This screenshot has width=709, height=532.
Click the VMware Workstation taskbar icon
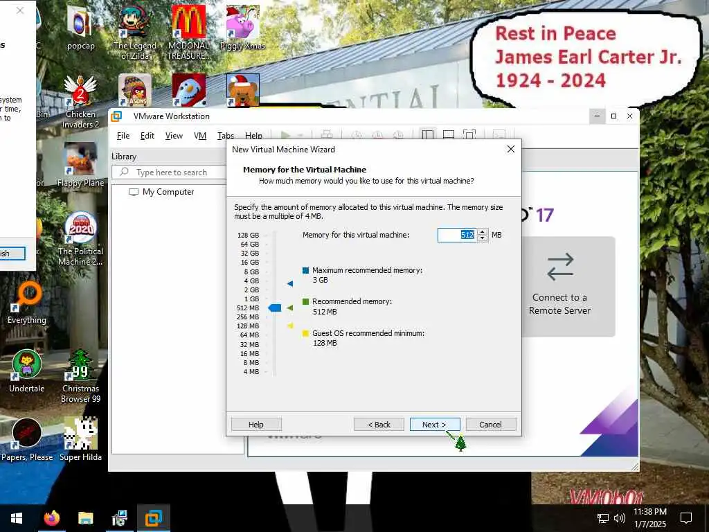click(154, 518)
